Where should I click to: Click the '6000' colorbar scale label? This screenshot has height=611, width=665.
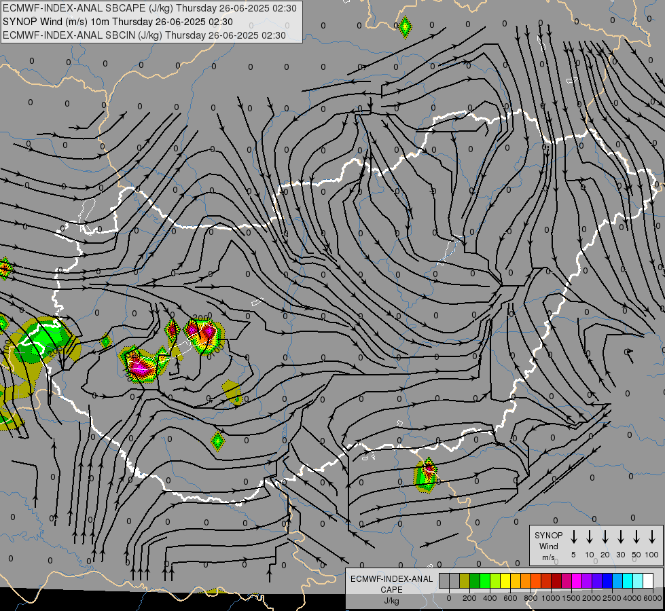pyautogui.click(x=653, y=598)
